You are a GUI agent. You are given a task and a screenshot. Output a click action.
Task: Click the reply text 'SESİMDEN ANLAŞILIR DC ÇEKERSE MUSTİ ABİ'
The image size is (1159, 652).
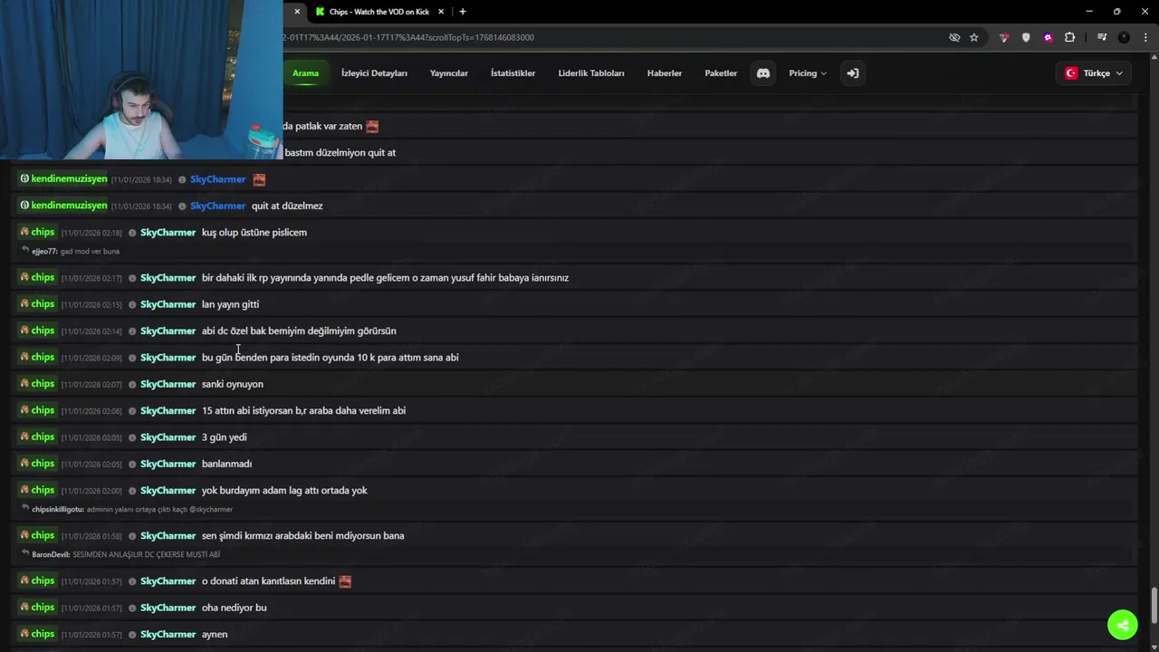pos(147,554)
